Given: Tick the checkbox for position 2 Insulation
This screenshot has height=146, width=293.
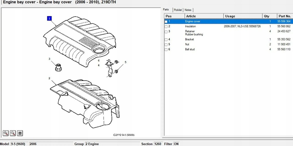Looking at the screenshot, I should [166, 27].
